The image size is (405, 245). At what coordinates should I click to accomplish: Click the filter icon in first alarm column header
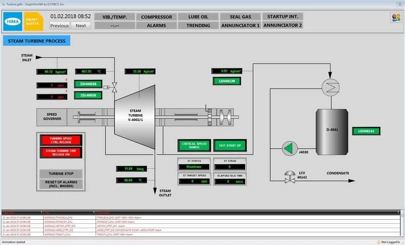(42, 213)
